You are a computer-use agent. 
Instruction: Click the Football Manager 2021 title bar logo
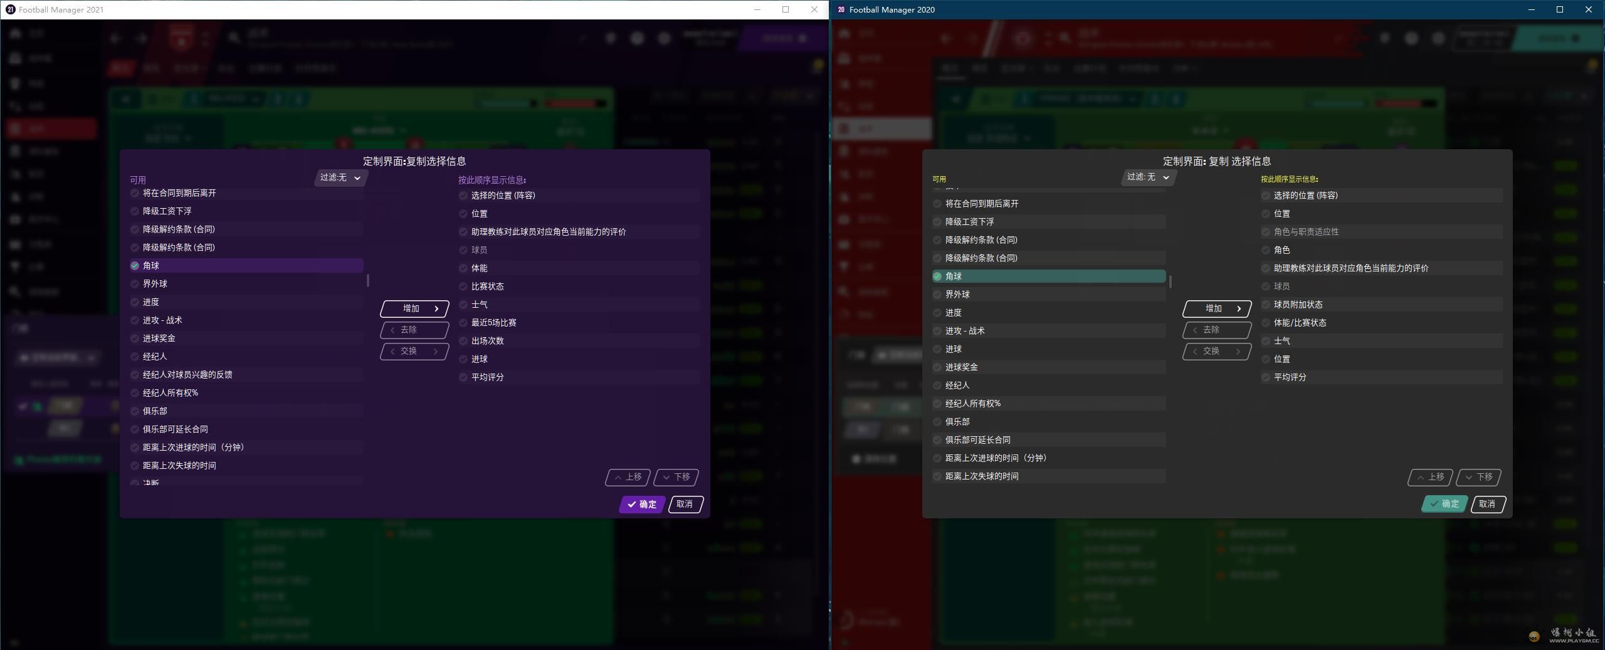(10, 9)
